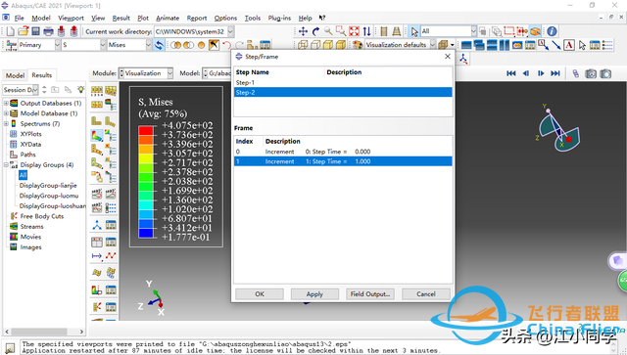Jump to last frame playback button
Image resolution: width=627 pixels, height=355 pixels.
tap(555, 73)
